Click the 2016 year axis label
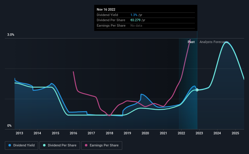Viewport: 249px width, 154px height. 73,133
